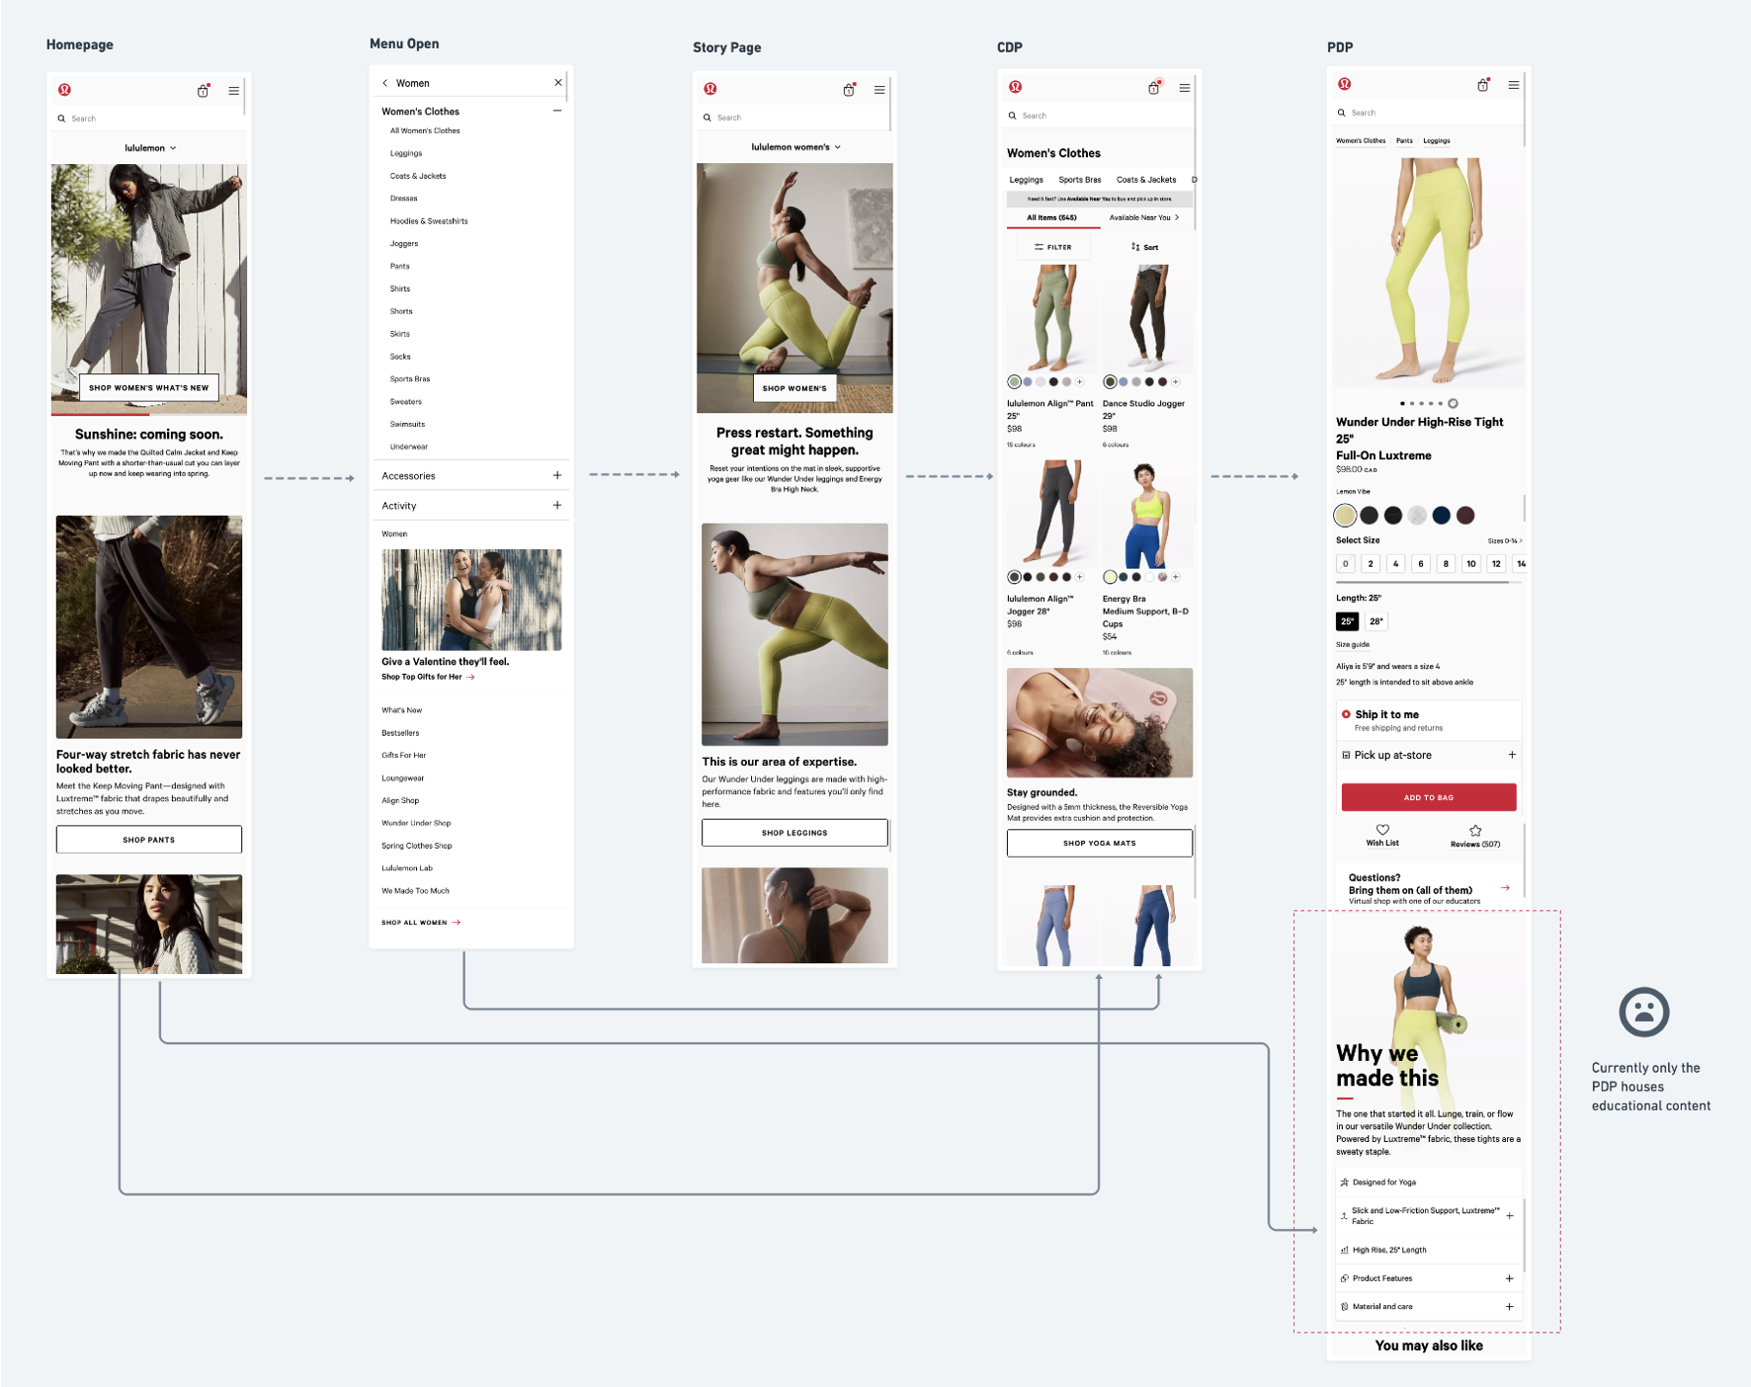This screenshot has height=1387, width=1751.
Task: Click the lululemon logo on the Story Page
Action: click(710, 89)
